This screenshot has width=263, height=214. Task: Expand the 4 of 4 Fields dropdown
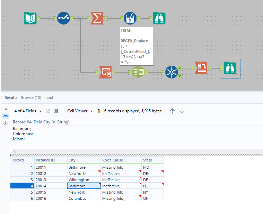(x=28, y=111)
